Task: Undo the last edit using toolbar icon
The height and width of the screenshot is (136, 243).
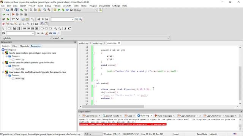Action: (x=21, y=10)
